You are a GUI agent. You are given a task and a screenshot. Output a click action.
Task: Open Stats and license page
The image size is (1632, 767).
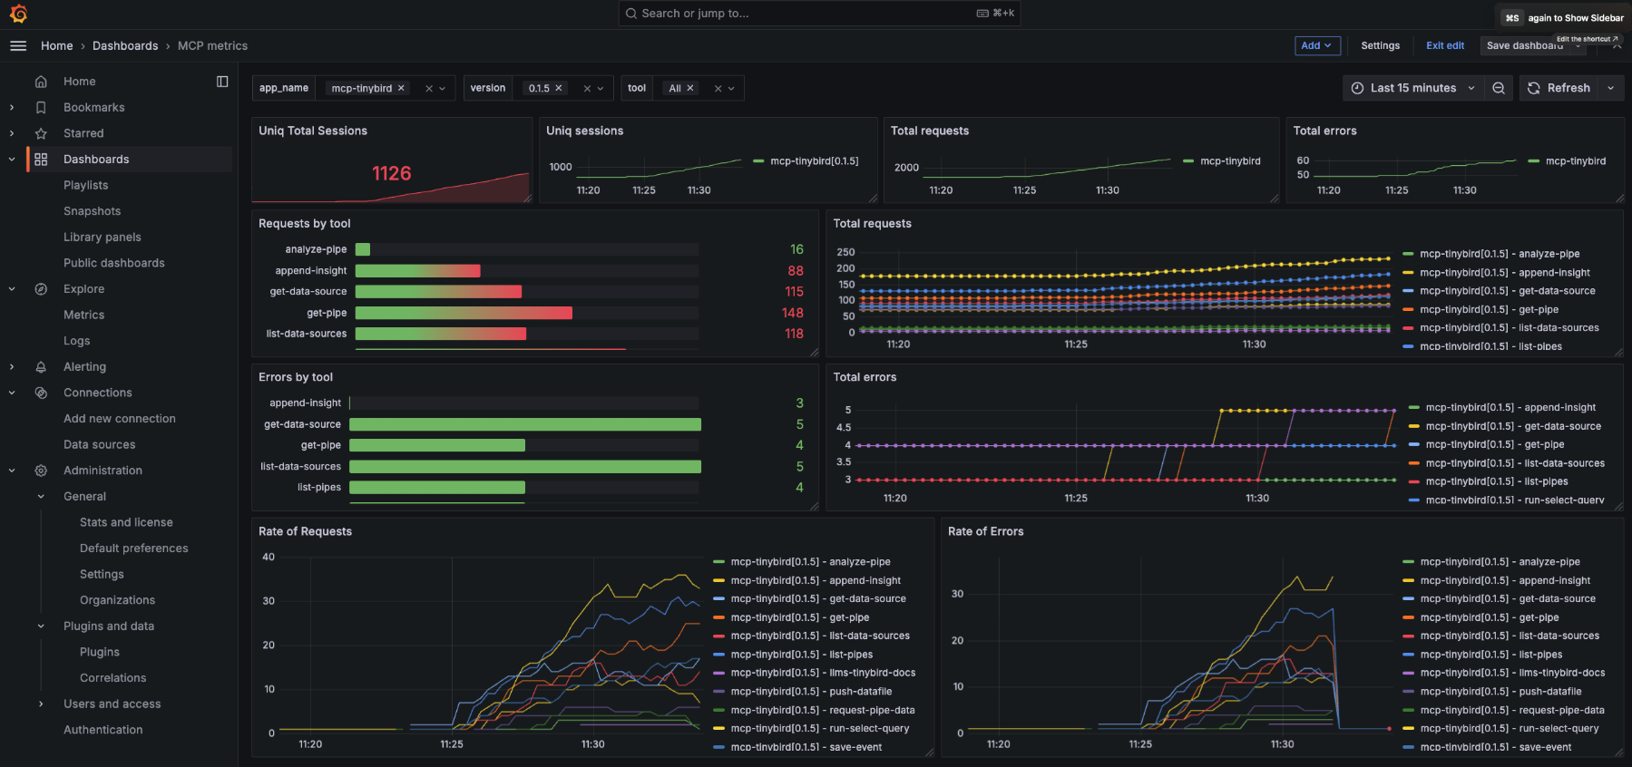[126, 522]
